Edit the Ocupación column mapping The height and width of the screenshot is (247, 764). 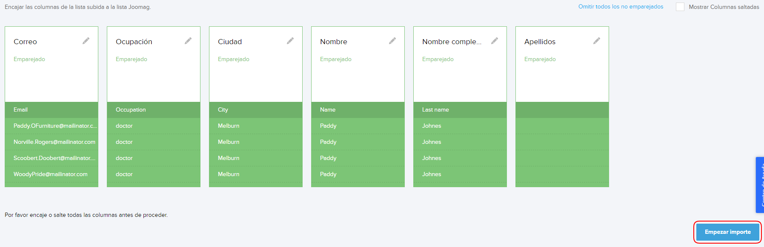pyautogui.click(x=188, y=41)
